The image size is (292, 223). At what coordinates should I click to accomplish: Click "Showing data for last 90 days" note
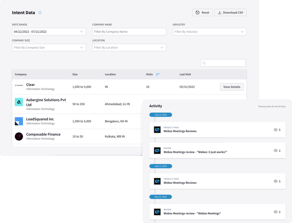(x=272, y=106)
